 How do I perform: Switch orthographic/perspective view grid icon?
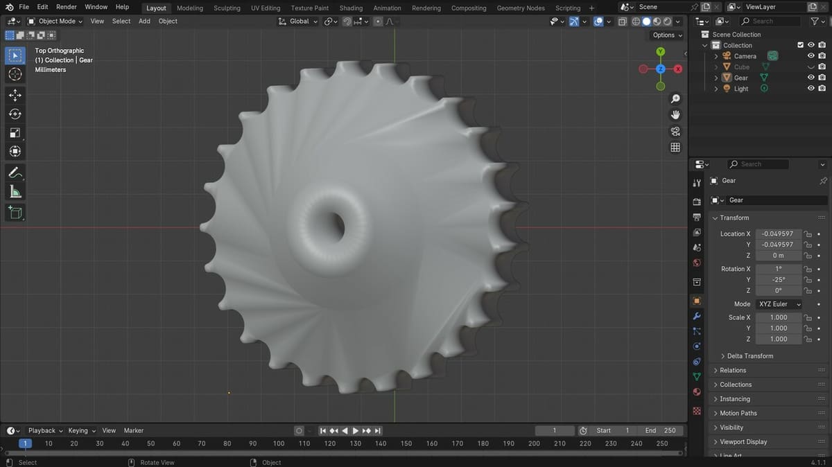(x=675, y=147)
